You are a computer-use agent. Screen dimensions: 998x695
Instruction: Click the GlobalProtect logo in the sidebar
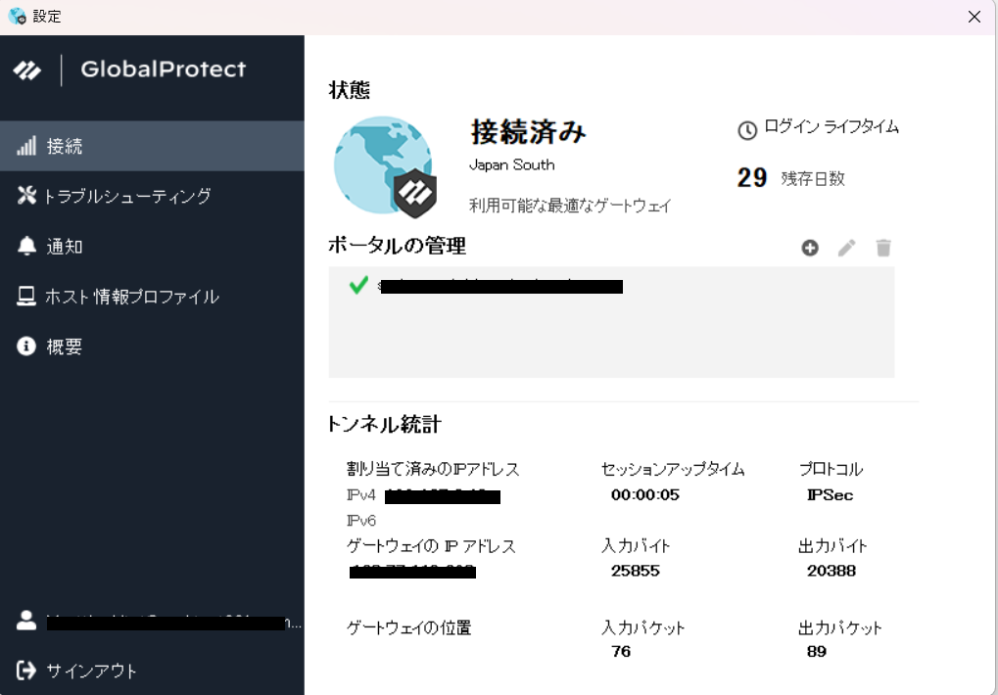(26, 70)
